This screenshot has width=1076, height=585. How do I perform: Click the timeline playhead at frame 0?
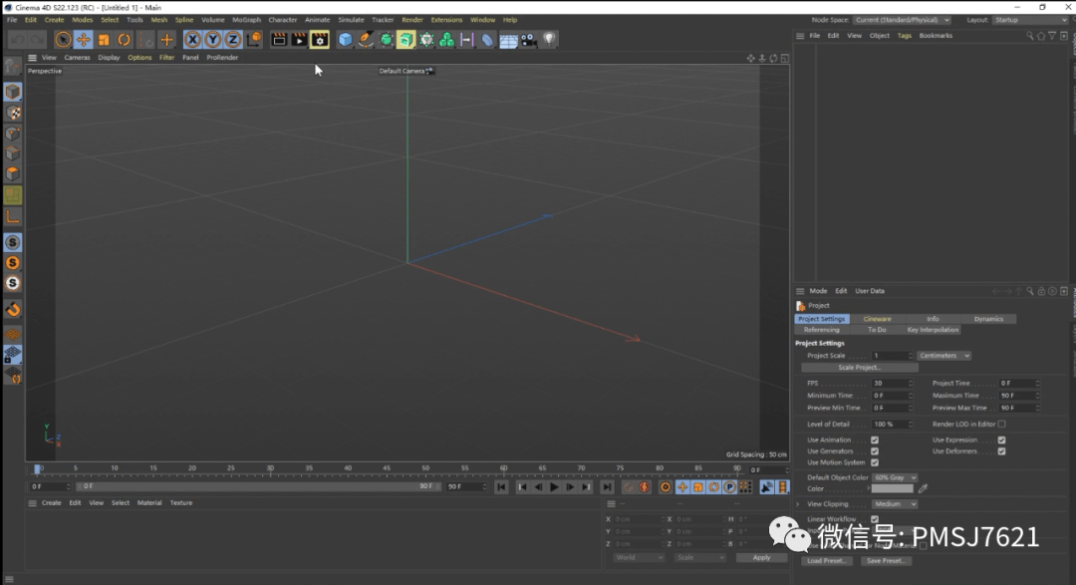coord(37,469)
